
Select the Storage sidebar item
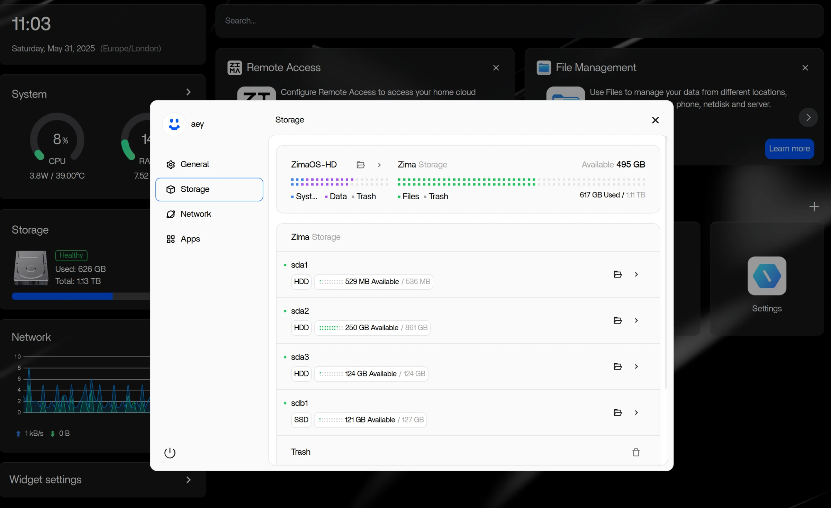tap(209, 189)
